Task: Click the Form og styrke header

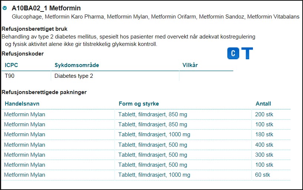Action: (139, 104)
